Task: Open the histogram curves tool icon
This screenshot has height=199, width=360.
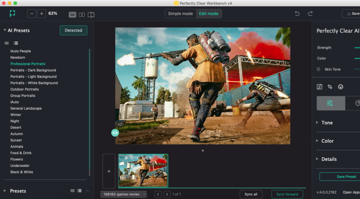Action: (319, 87)
